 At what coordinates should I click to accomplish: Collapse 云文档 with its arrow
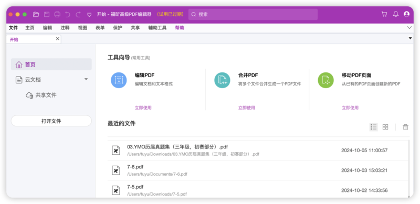(86, 79)
